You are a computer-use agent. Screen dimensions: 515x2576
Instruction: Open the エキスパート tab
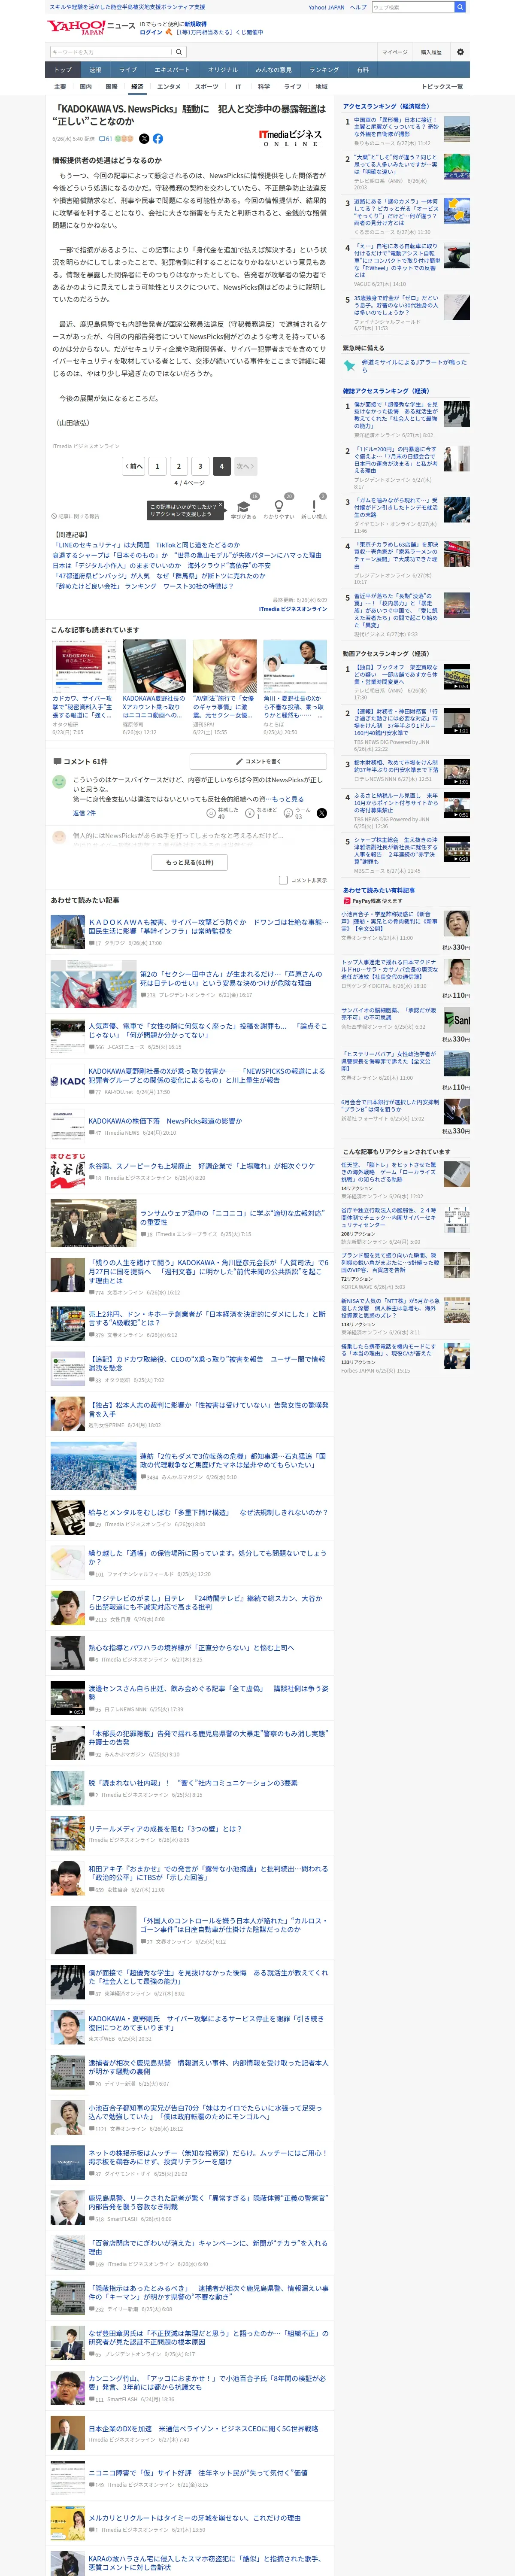pyautogui.click(x=172, y=70)
